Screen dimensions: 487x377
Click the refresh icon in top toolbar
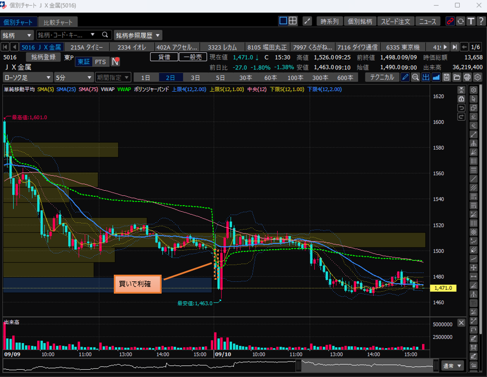click(x=460, y=21)
